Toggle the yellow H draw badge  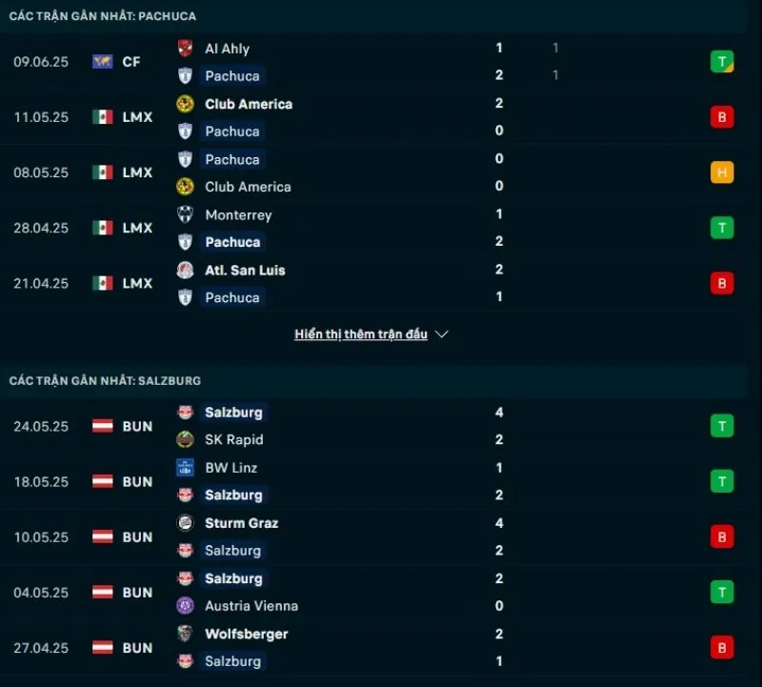point(721,172)
